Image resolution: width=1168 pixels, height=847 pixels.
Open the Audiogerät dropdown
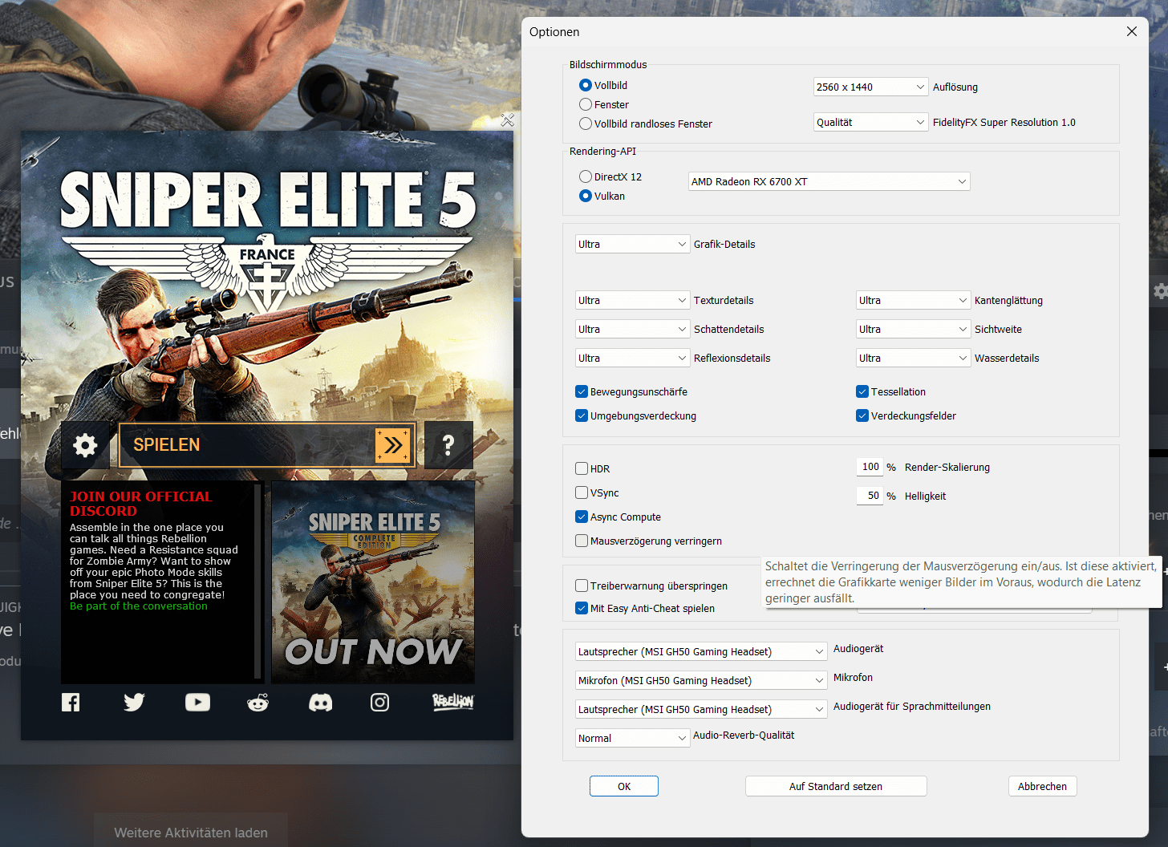701,651
